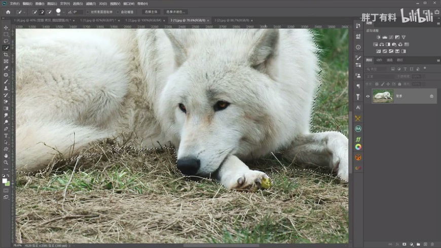The image size is (441, 248).
Task: Select the Crop tool
Action: point(6,55)
